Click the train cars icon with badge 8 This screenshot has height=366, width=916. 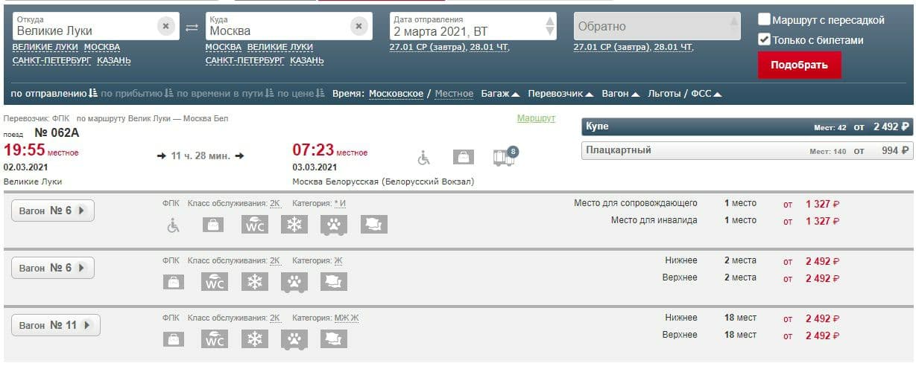[505, 157]
